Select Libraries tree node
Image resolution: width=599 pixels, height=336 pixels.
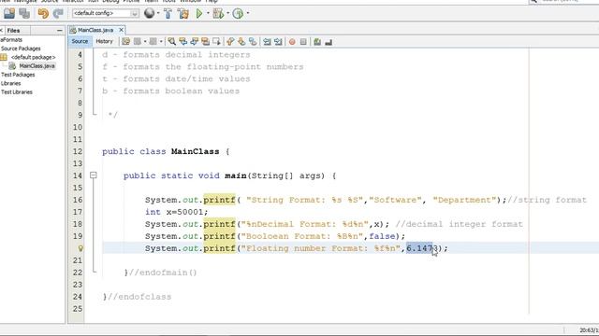[x=10, y=83]
